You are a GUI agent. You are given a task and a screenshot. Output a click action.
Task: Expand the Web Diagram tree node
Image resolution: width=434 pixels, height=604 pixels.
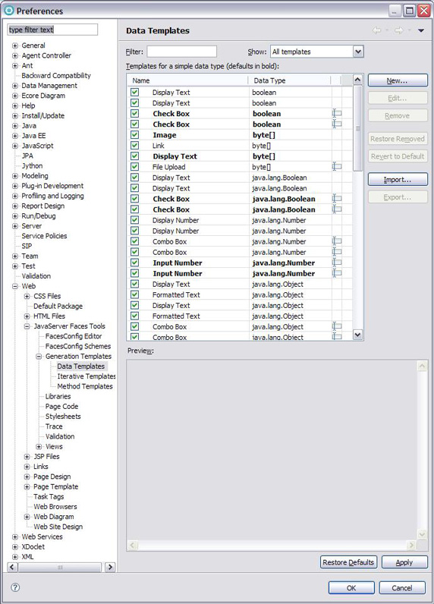27,517
